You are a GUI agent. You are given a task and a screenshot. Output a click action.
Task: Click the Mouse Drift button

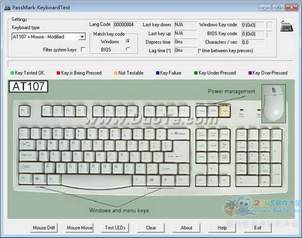click(44, 228)
